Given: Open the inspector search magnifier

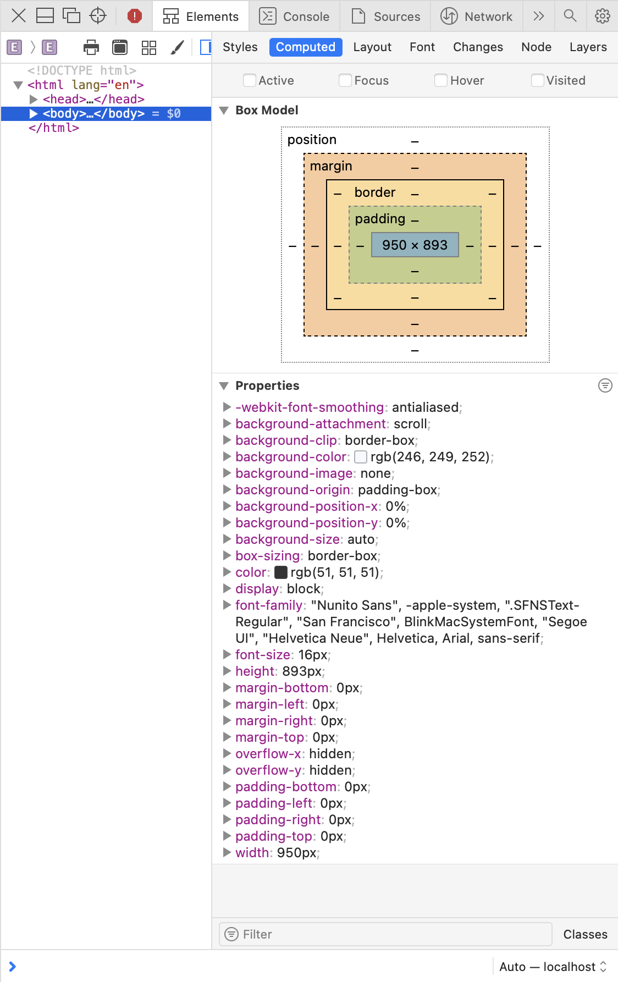Looking at the screenshot, I should [570, 16].
